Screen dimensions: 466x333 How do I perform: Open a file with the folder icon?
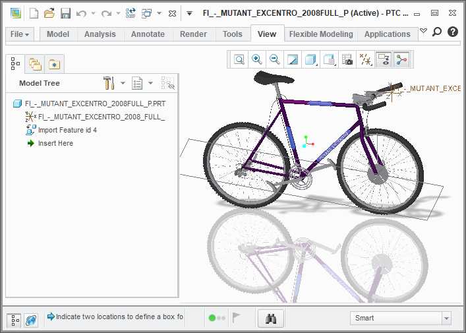[x=49, y=13]
